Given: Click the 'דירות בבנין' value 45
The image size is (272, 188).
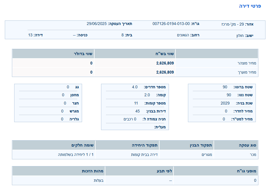Looking at the screenshot, I should 137,111.
